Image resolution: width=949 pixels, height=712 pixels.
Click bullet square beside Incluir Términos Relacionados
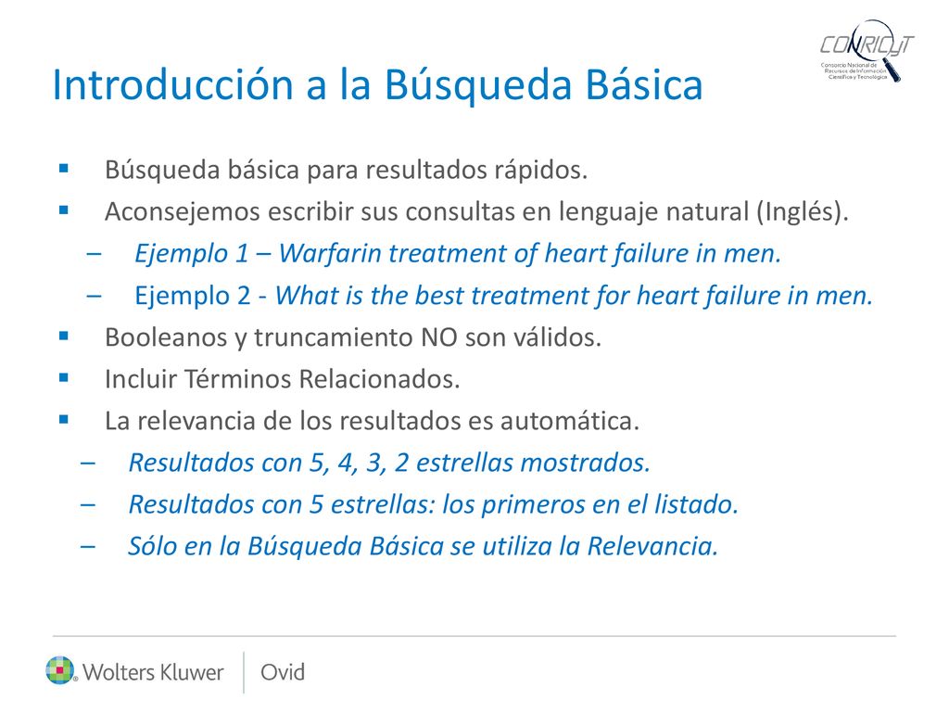tap(64, 378)
